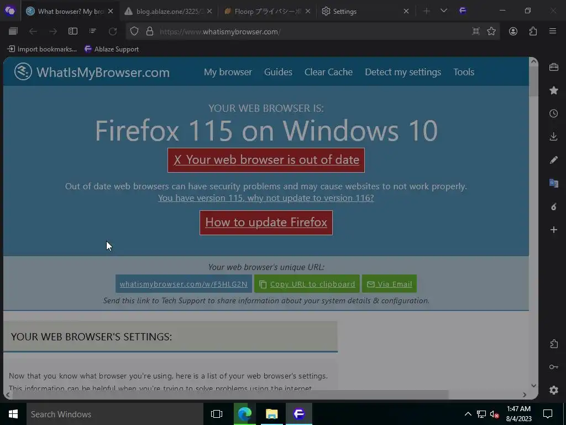The width and height of the screenshot is (566, 425).
Task: Open the Ablaze Support bookmark
Action: tap(112, 49)
